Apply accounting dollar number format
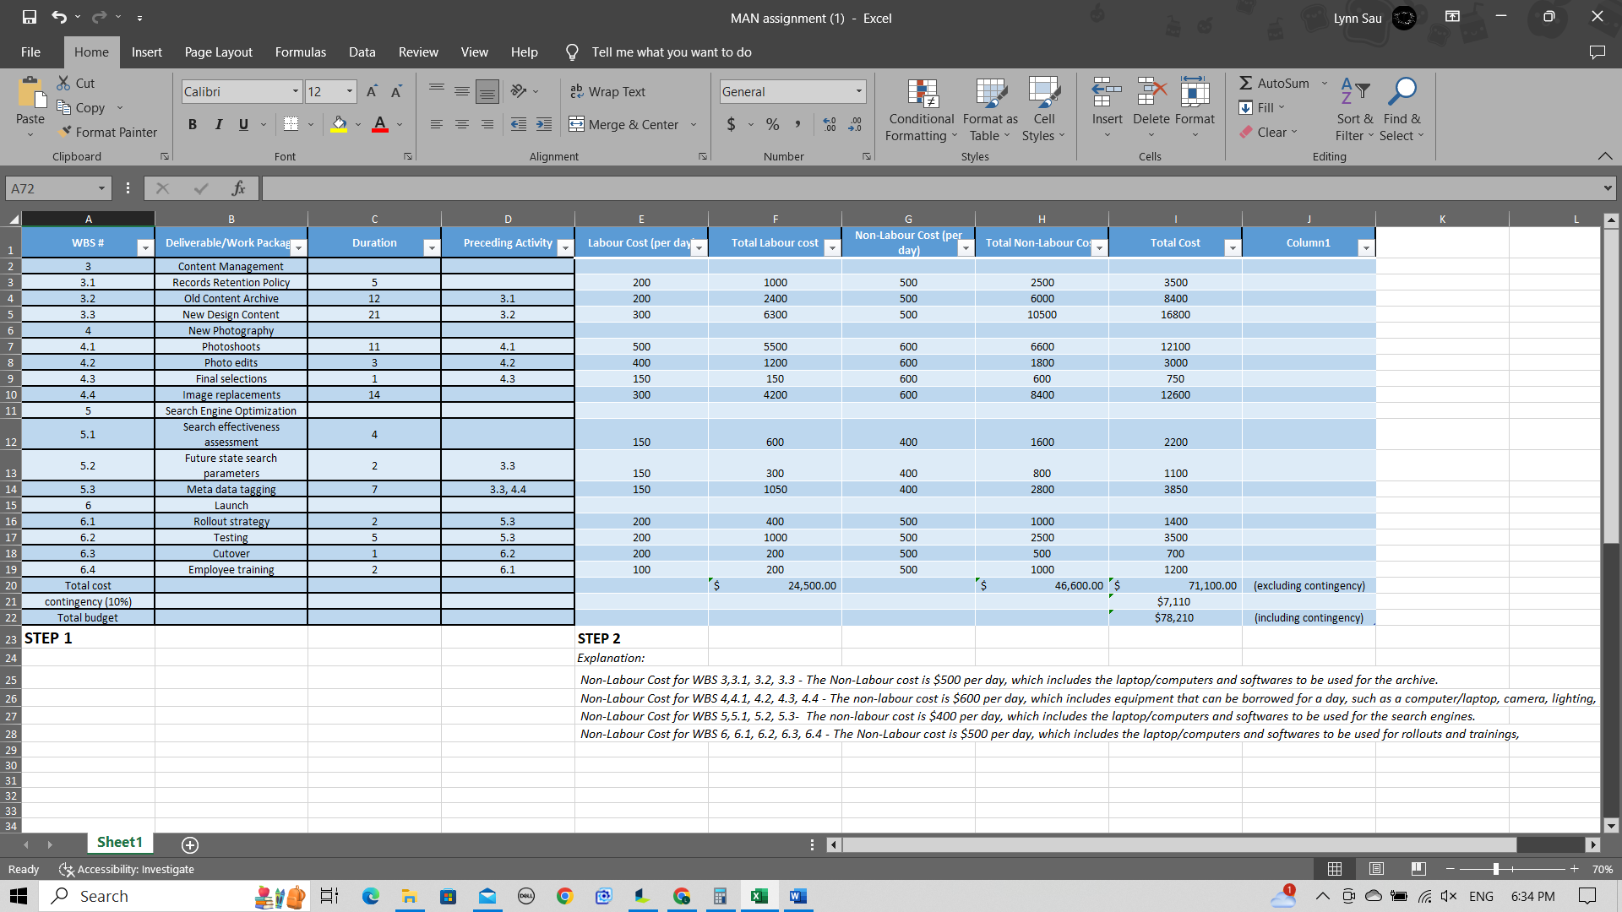This screenshot has height=912, width=1622. tap(732, 124)
